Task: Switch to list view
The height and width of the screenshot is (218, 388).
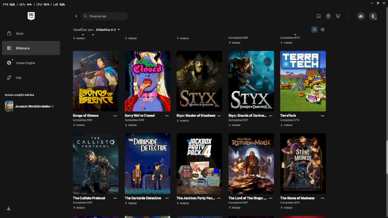Action: [x=322, y=30]
